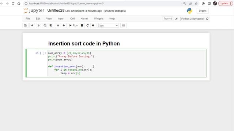234x131 pixels.
Task: Paste cells below
Action: tap(51, 25)
